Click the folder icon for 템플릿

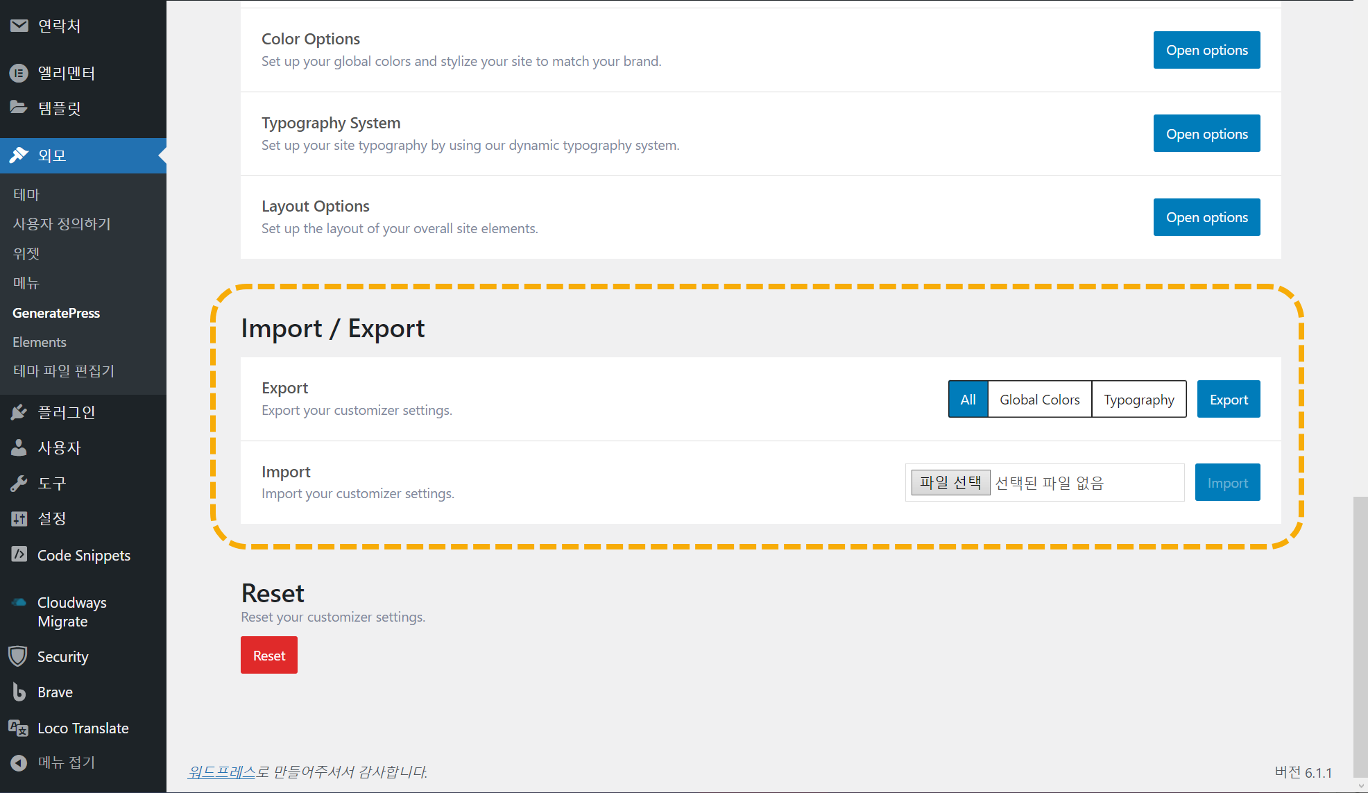click(x=19, y=108)
